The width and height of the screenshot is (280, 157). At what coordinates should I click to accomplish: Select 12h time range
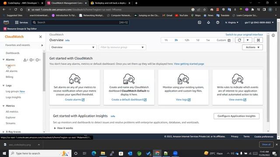tap(187, 40)
